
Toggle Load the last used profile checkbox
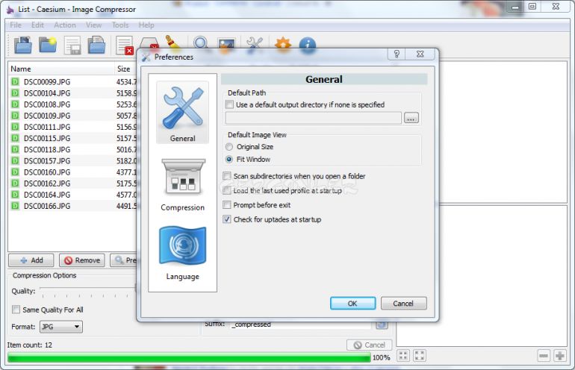(227, 190)
